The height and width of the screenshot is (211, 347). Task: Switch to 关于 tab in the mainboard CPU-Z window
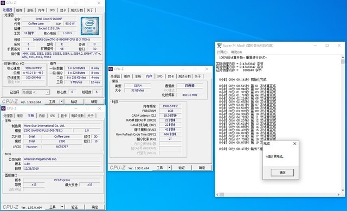tap(91, 116)
